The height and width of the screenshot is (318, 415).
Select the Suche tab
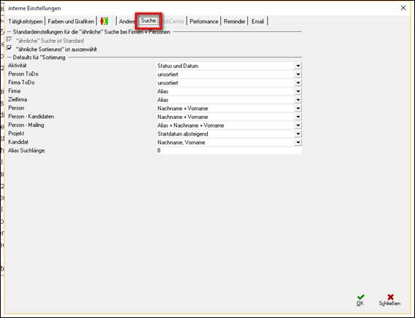point(149,20)
